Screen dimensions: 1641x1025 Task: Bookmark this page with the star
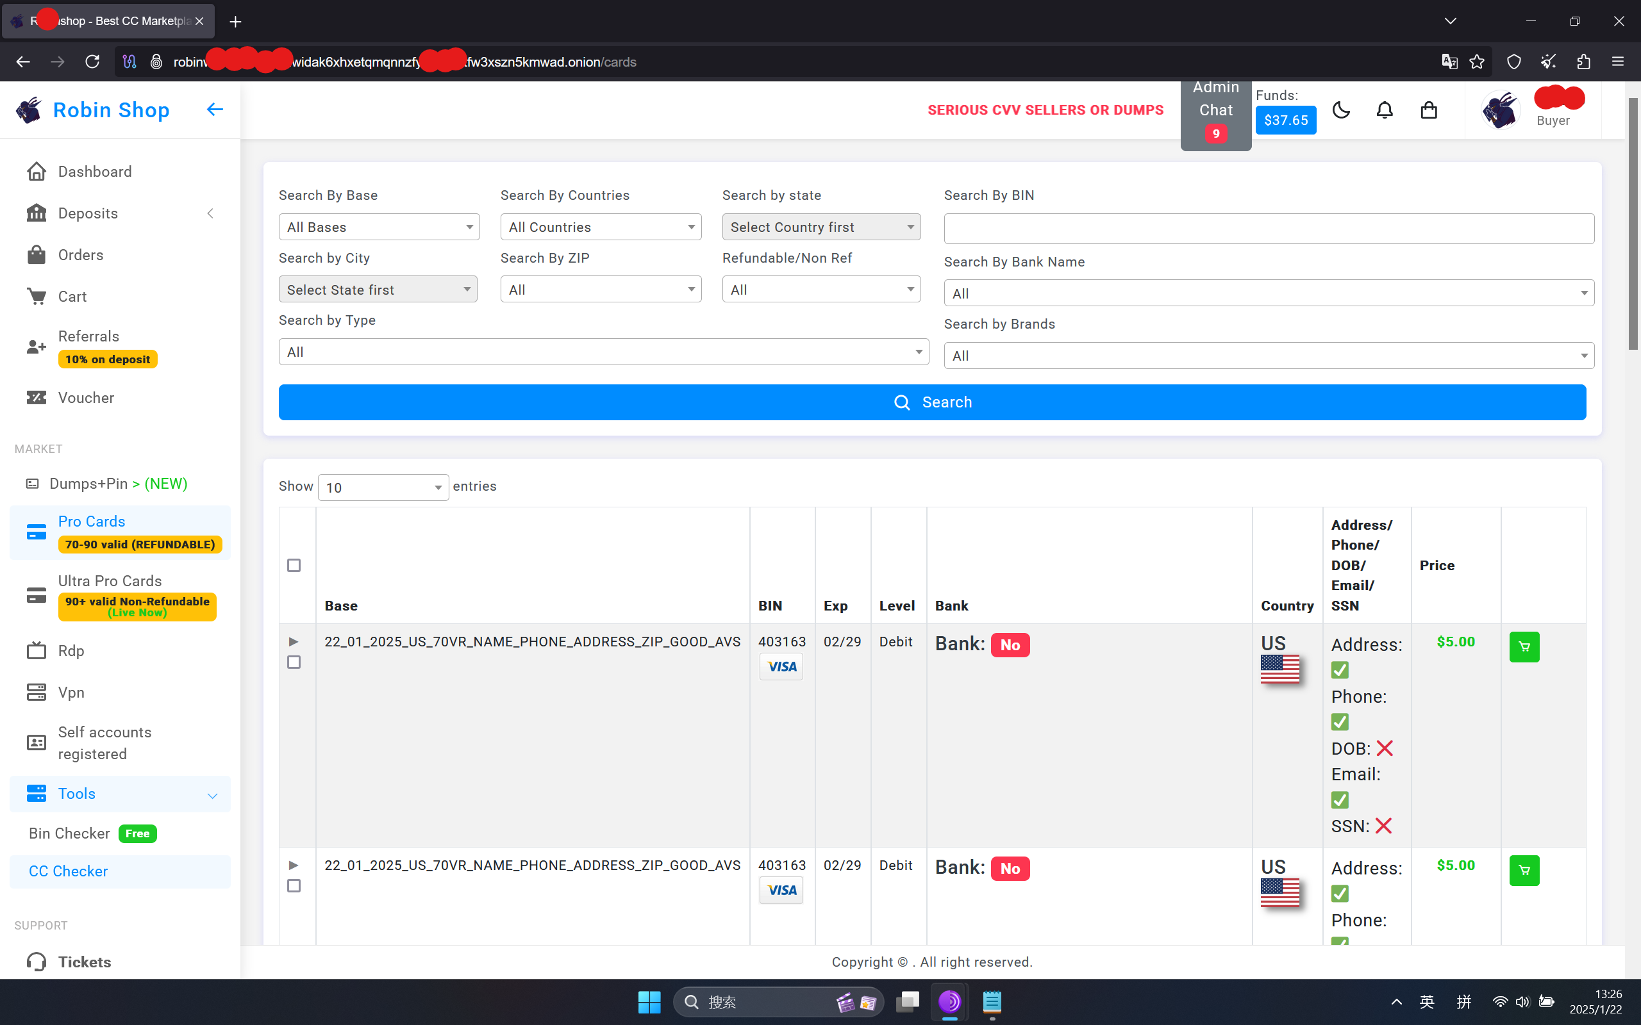[1477, 61]
